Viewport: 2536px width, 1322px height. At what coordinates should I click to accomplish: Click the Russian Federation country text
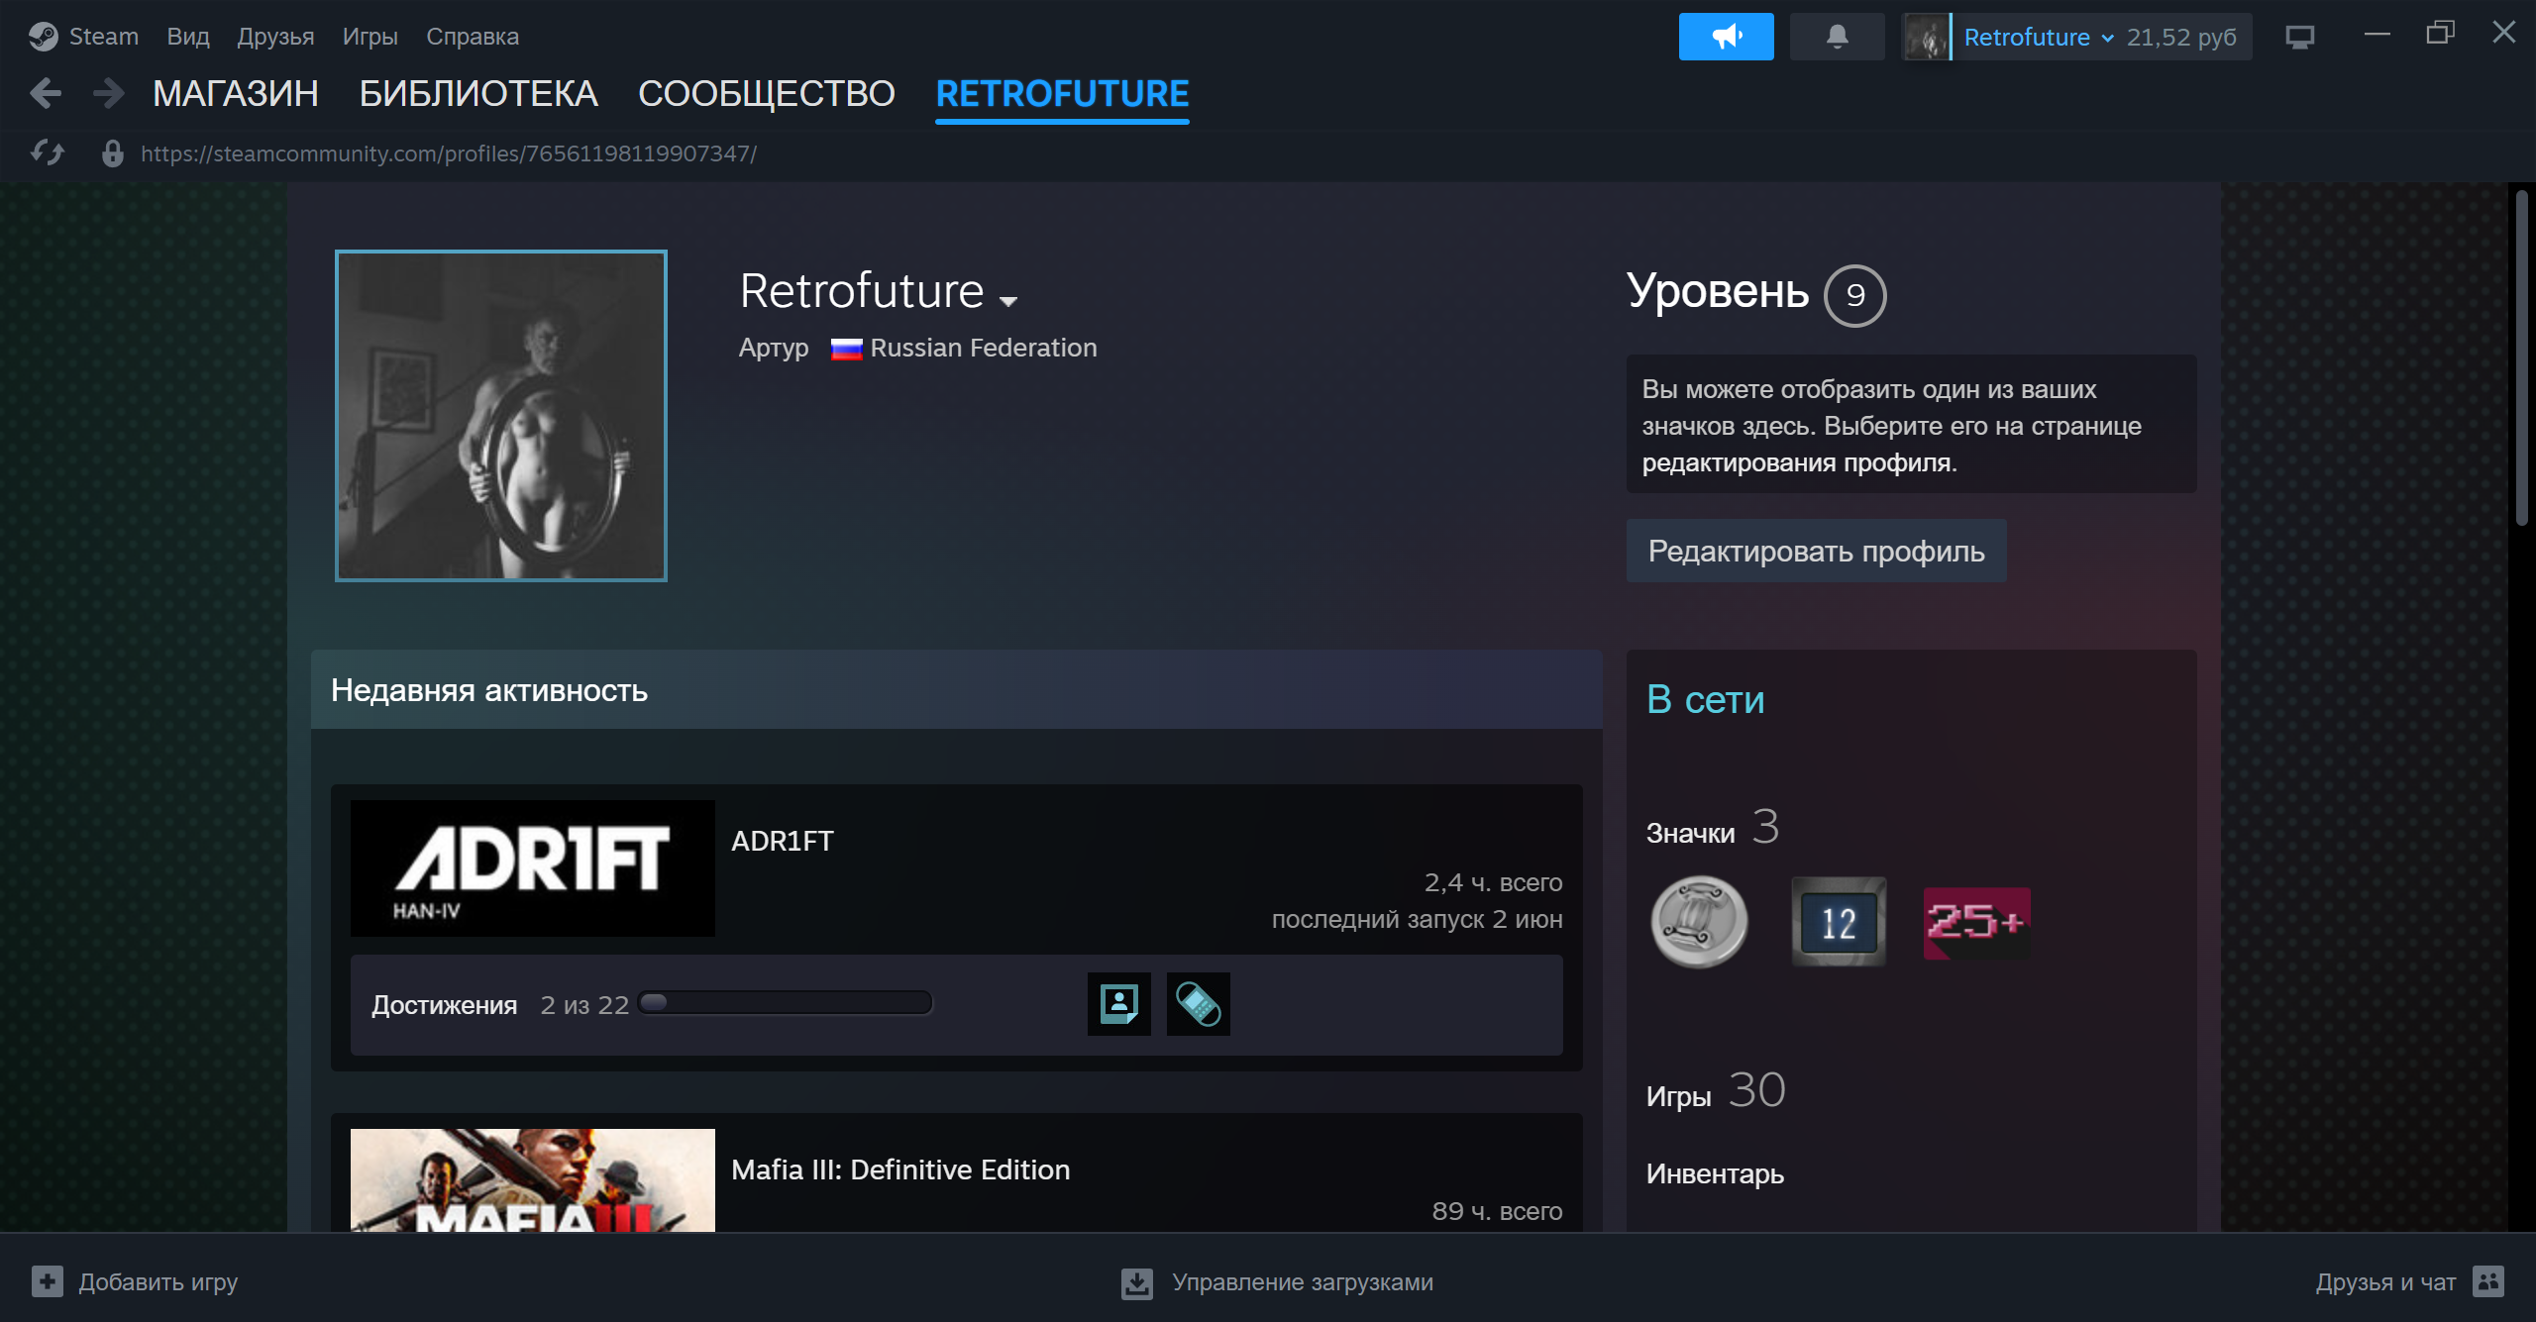pyautogui.click(x=984, y=349)
